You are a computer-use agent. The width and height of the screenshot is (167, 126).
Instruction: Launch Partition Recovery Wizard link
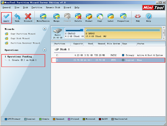click(x=25, y=43)
